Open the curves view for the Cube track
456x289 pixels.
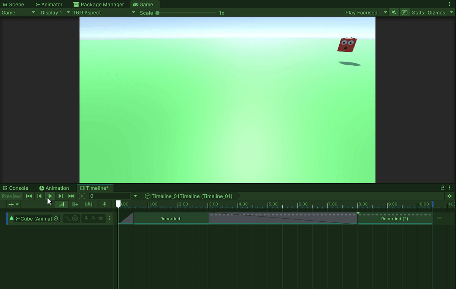(x=68, y=218)
